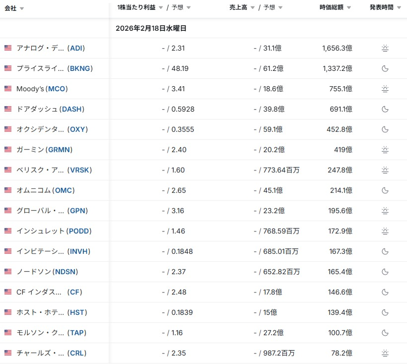The width and height of the screenshot is (407, 364).
Task: Open the VRSK company link
Action: [x=79, y=170]
